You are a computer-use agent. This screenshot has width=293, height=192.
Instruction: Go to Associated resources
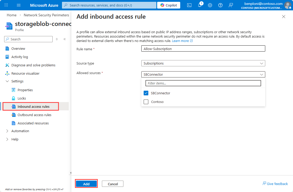(x=33, y=123)
